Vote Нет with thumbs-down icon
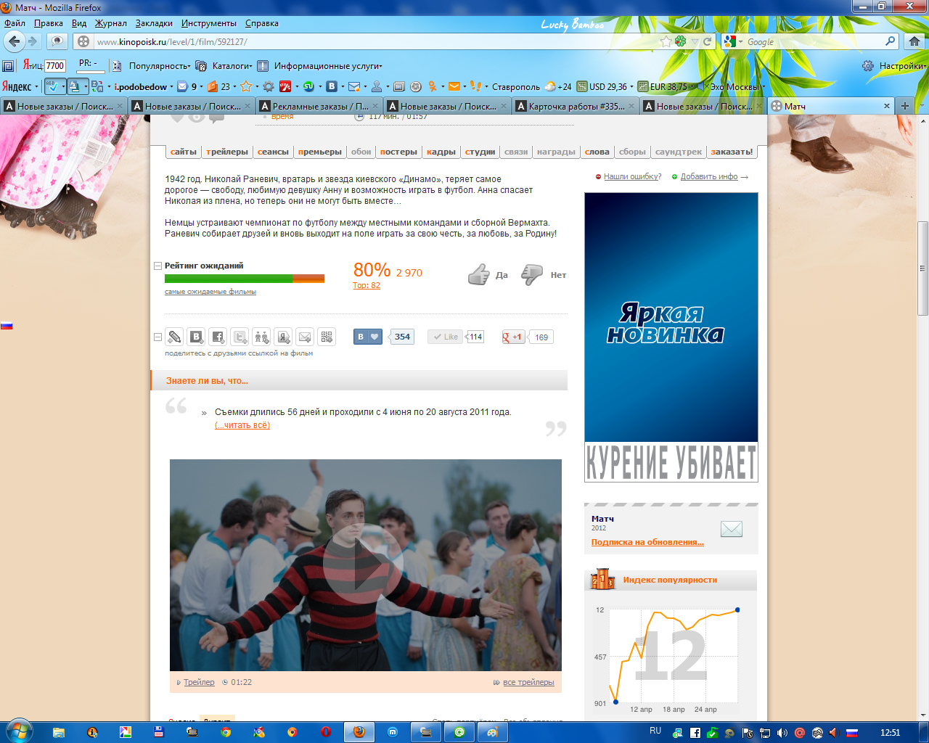 [532, 275]
